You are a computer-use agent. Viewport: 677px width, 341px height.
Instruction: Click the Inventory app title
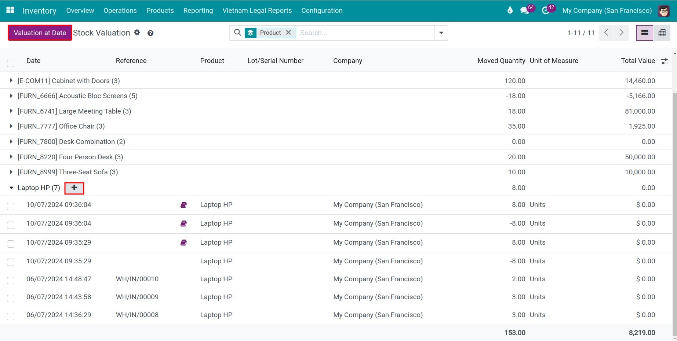[40, 11]
